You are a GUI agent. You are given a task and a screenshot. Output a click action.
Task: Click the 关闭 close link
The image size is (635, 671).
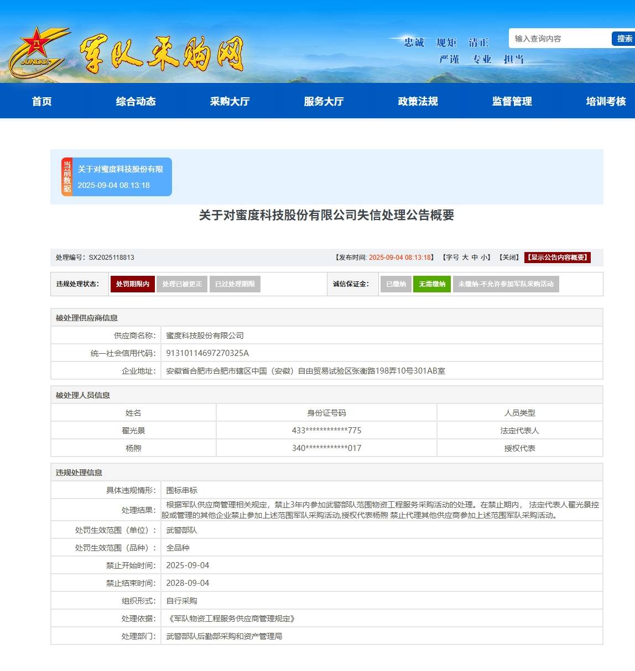[509, 258]
